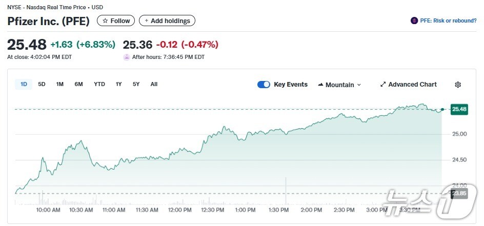Select the 1D range tab
The width and height of the screenshot is (484, 226).
tap(24, 84)
